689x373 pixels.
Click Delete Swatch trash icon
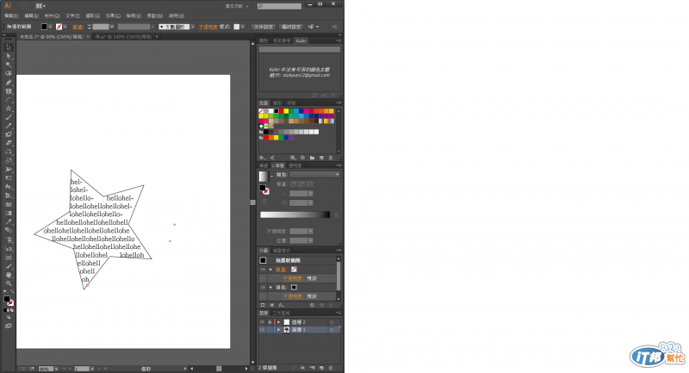tap(331, 158)
